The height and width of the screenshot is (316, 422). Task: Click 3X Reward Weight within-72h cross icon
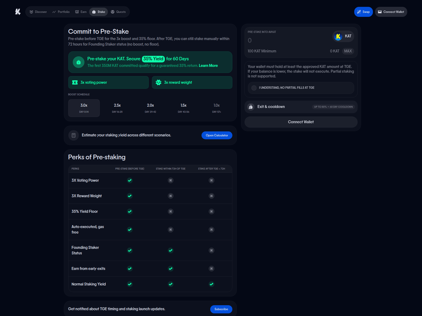point(171,196)
